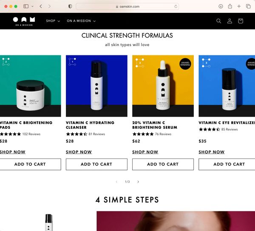Click the Safari share icon
This screenshot has height=231, width=255.
[x=230, y=6]
